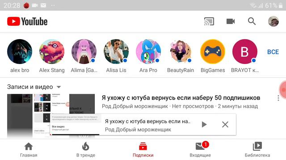
Task: Open Входящие inbox tab
Action: click(200, 150)
